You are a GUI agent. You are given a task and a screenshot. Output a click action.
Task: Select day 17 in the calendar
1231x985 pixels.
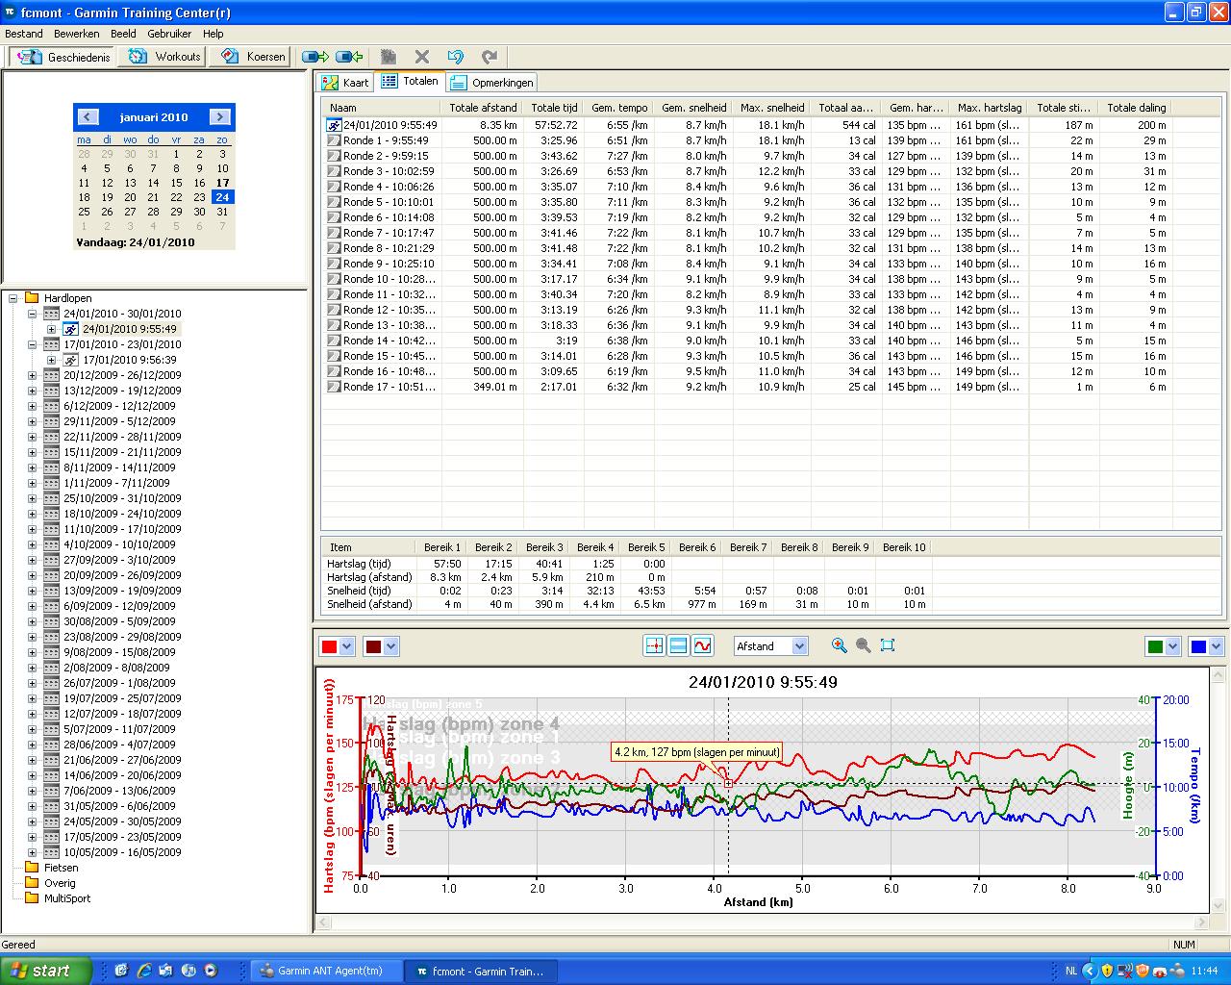click(222, 183)
